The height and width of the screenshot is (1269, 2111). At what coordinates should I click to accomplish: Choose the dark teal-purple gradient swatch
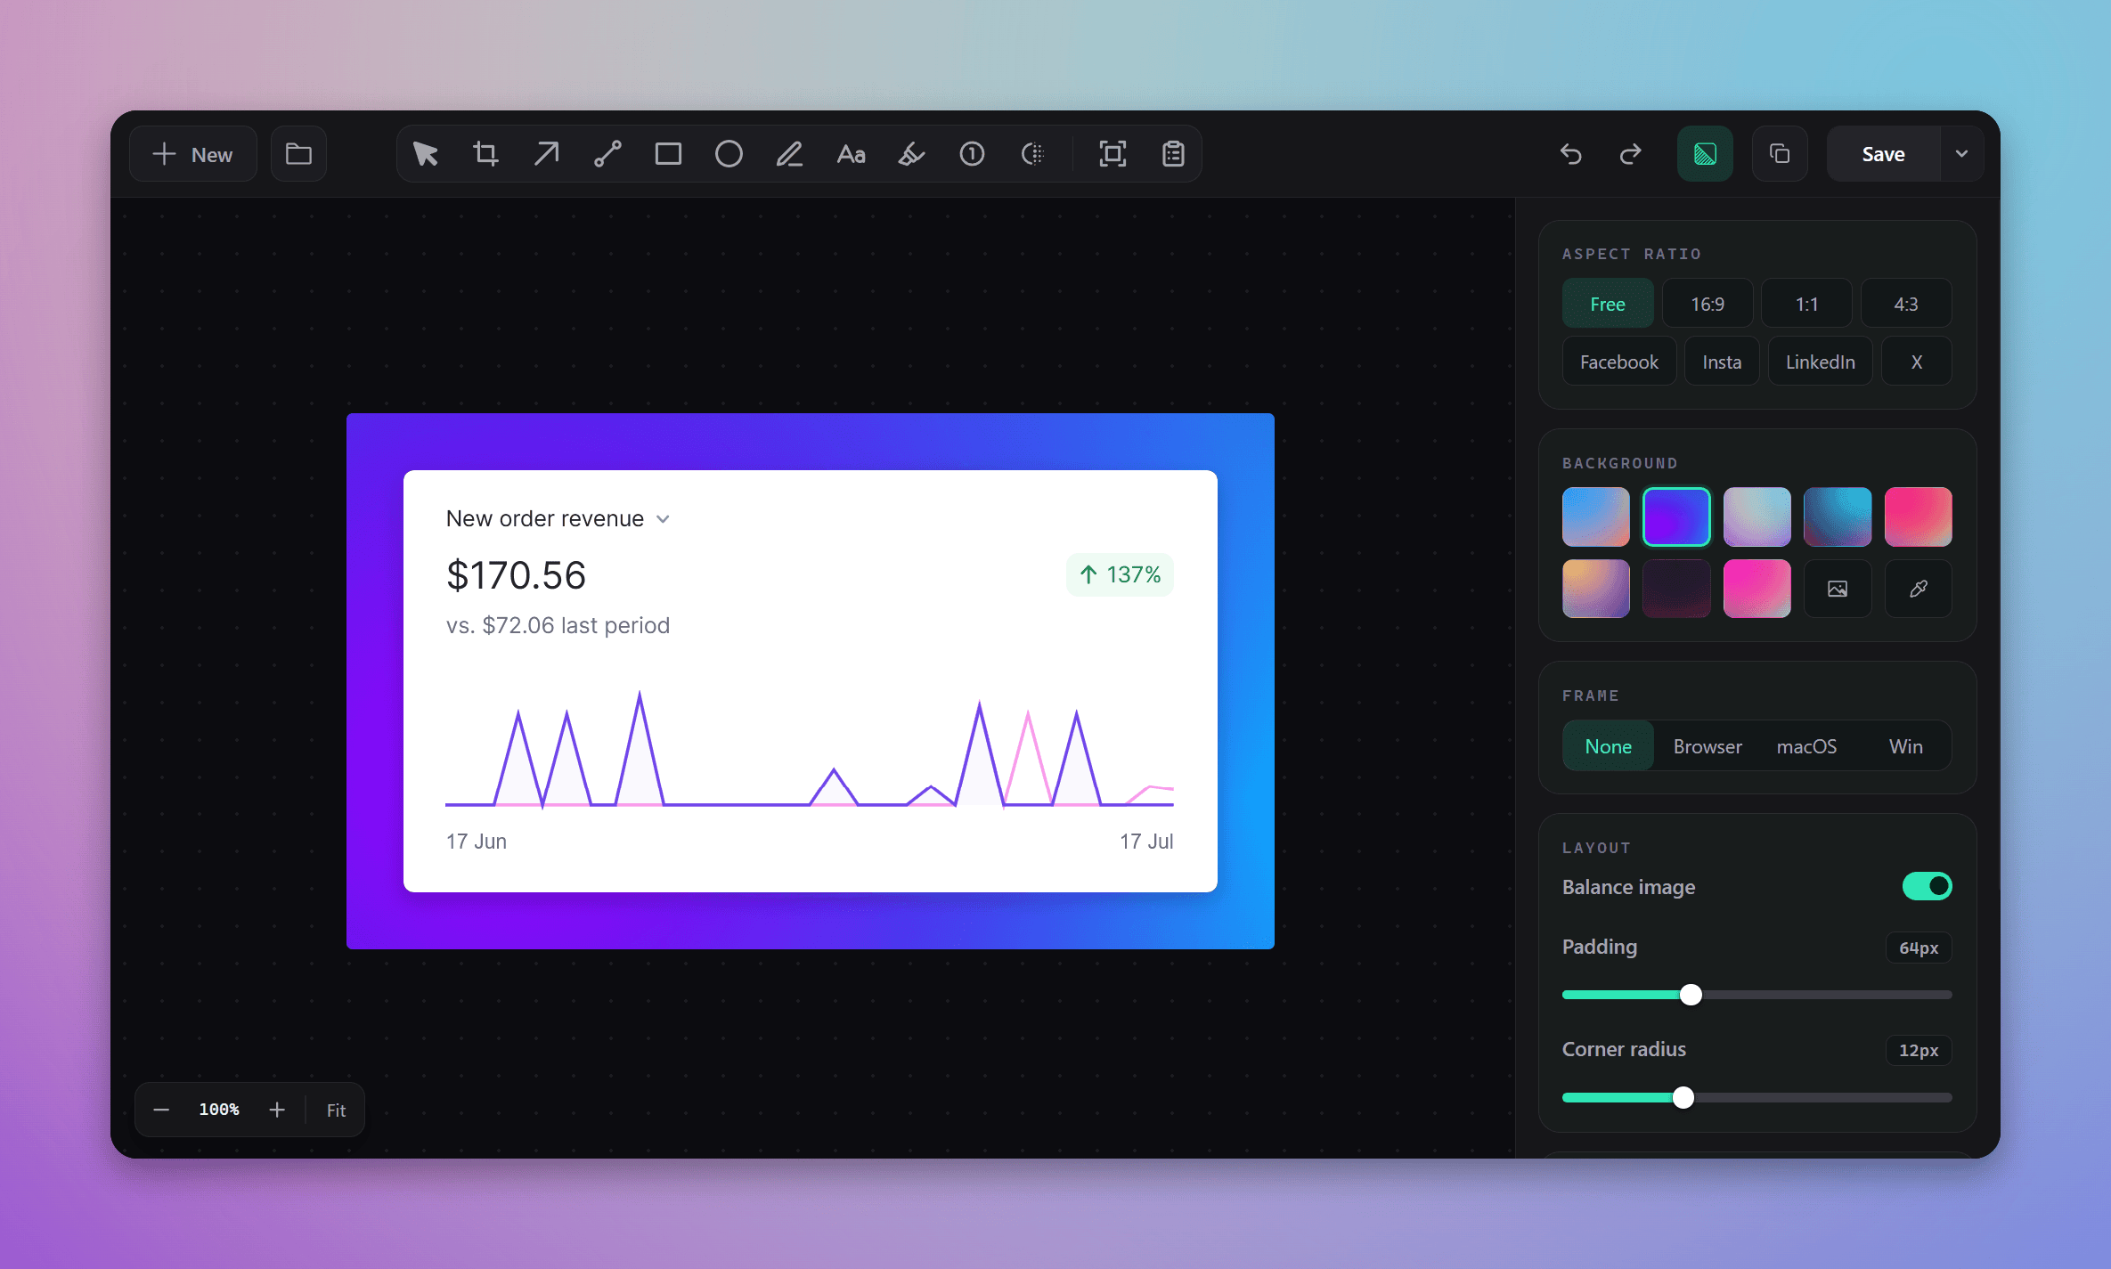coord(1838,517)
